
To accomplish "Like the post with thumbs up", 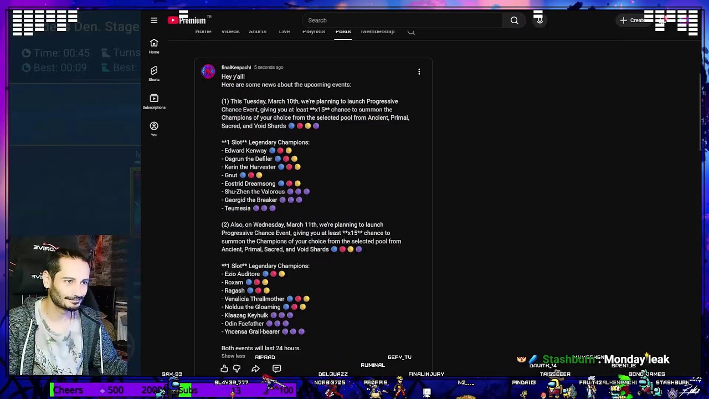I will coord(224,369).
